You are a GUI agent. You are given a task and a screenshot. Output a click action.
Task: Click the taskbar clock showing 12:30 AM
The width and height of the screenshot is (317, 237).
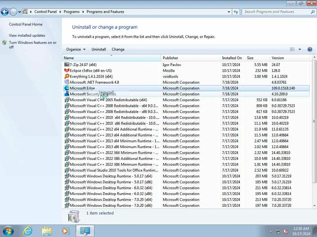[301, 229]
